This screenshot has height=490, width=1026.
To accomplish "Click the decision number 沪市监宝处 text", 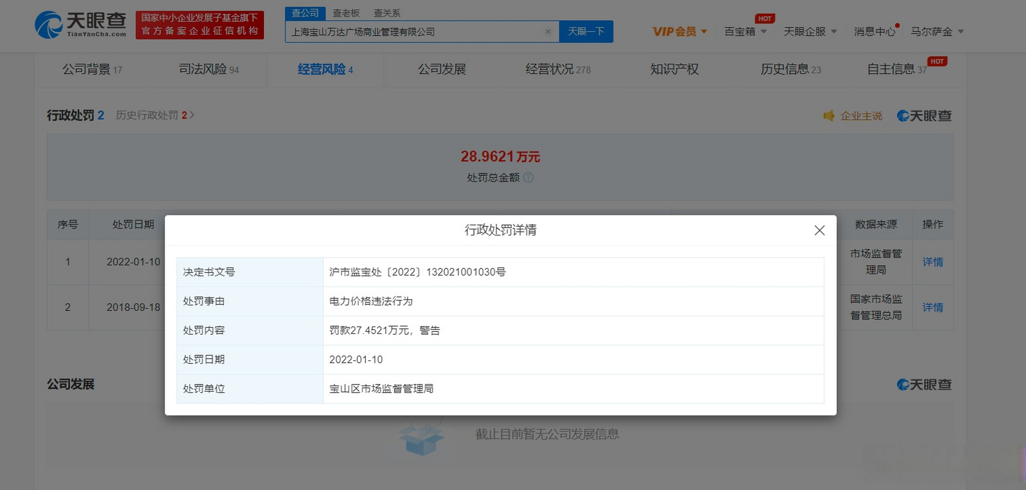I will 418,272.
